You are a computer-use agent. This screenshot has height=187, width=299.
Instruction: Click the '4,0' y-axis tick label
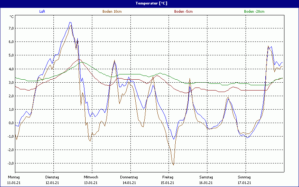tap(11, 69)
